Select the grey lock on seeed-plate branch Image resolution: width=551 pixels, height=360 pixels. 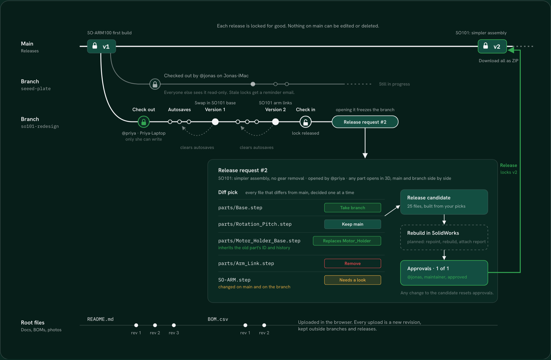click(155, 84)
